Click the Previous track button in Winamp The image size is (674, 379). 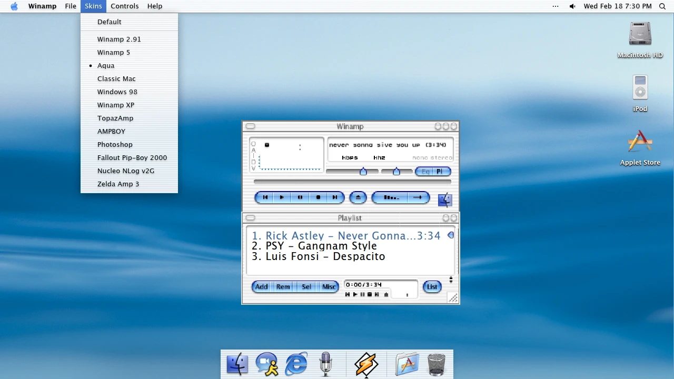(x=265, y=197)
